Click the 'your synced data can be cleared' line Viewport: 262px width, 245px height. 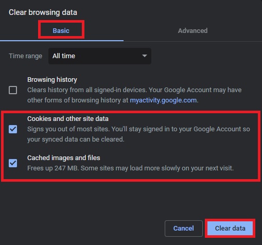pyautogui.click(x=76, y=139)
